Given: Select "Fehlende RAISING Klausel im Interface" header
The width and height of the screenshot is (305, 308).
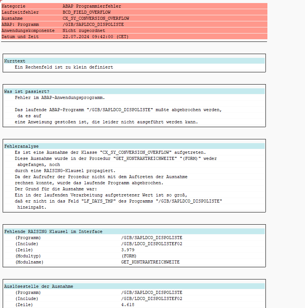Looking at the screenshot, I should pyautogui.click(x=53, y=231).
